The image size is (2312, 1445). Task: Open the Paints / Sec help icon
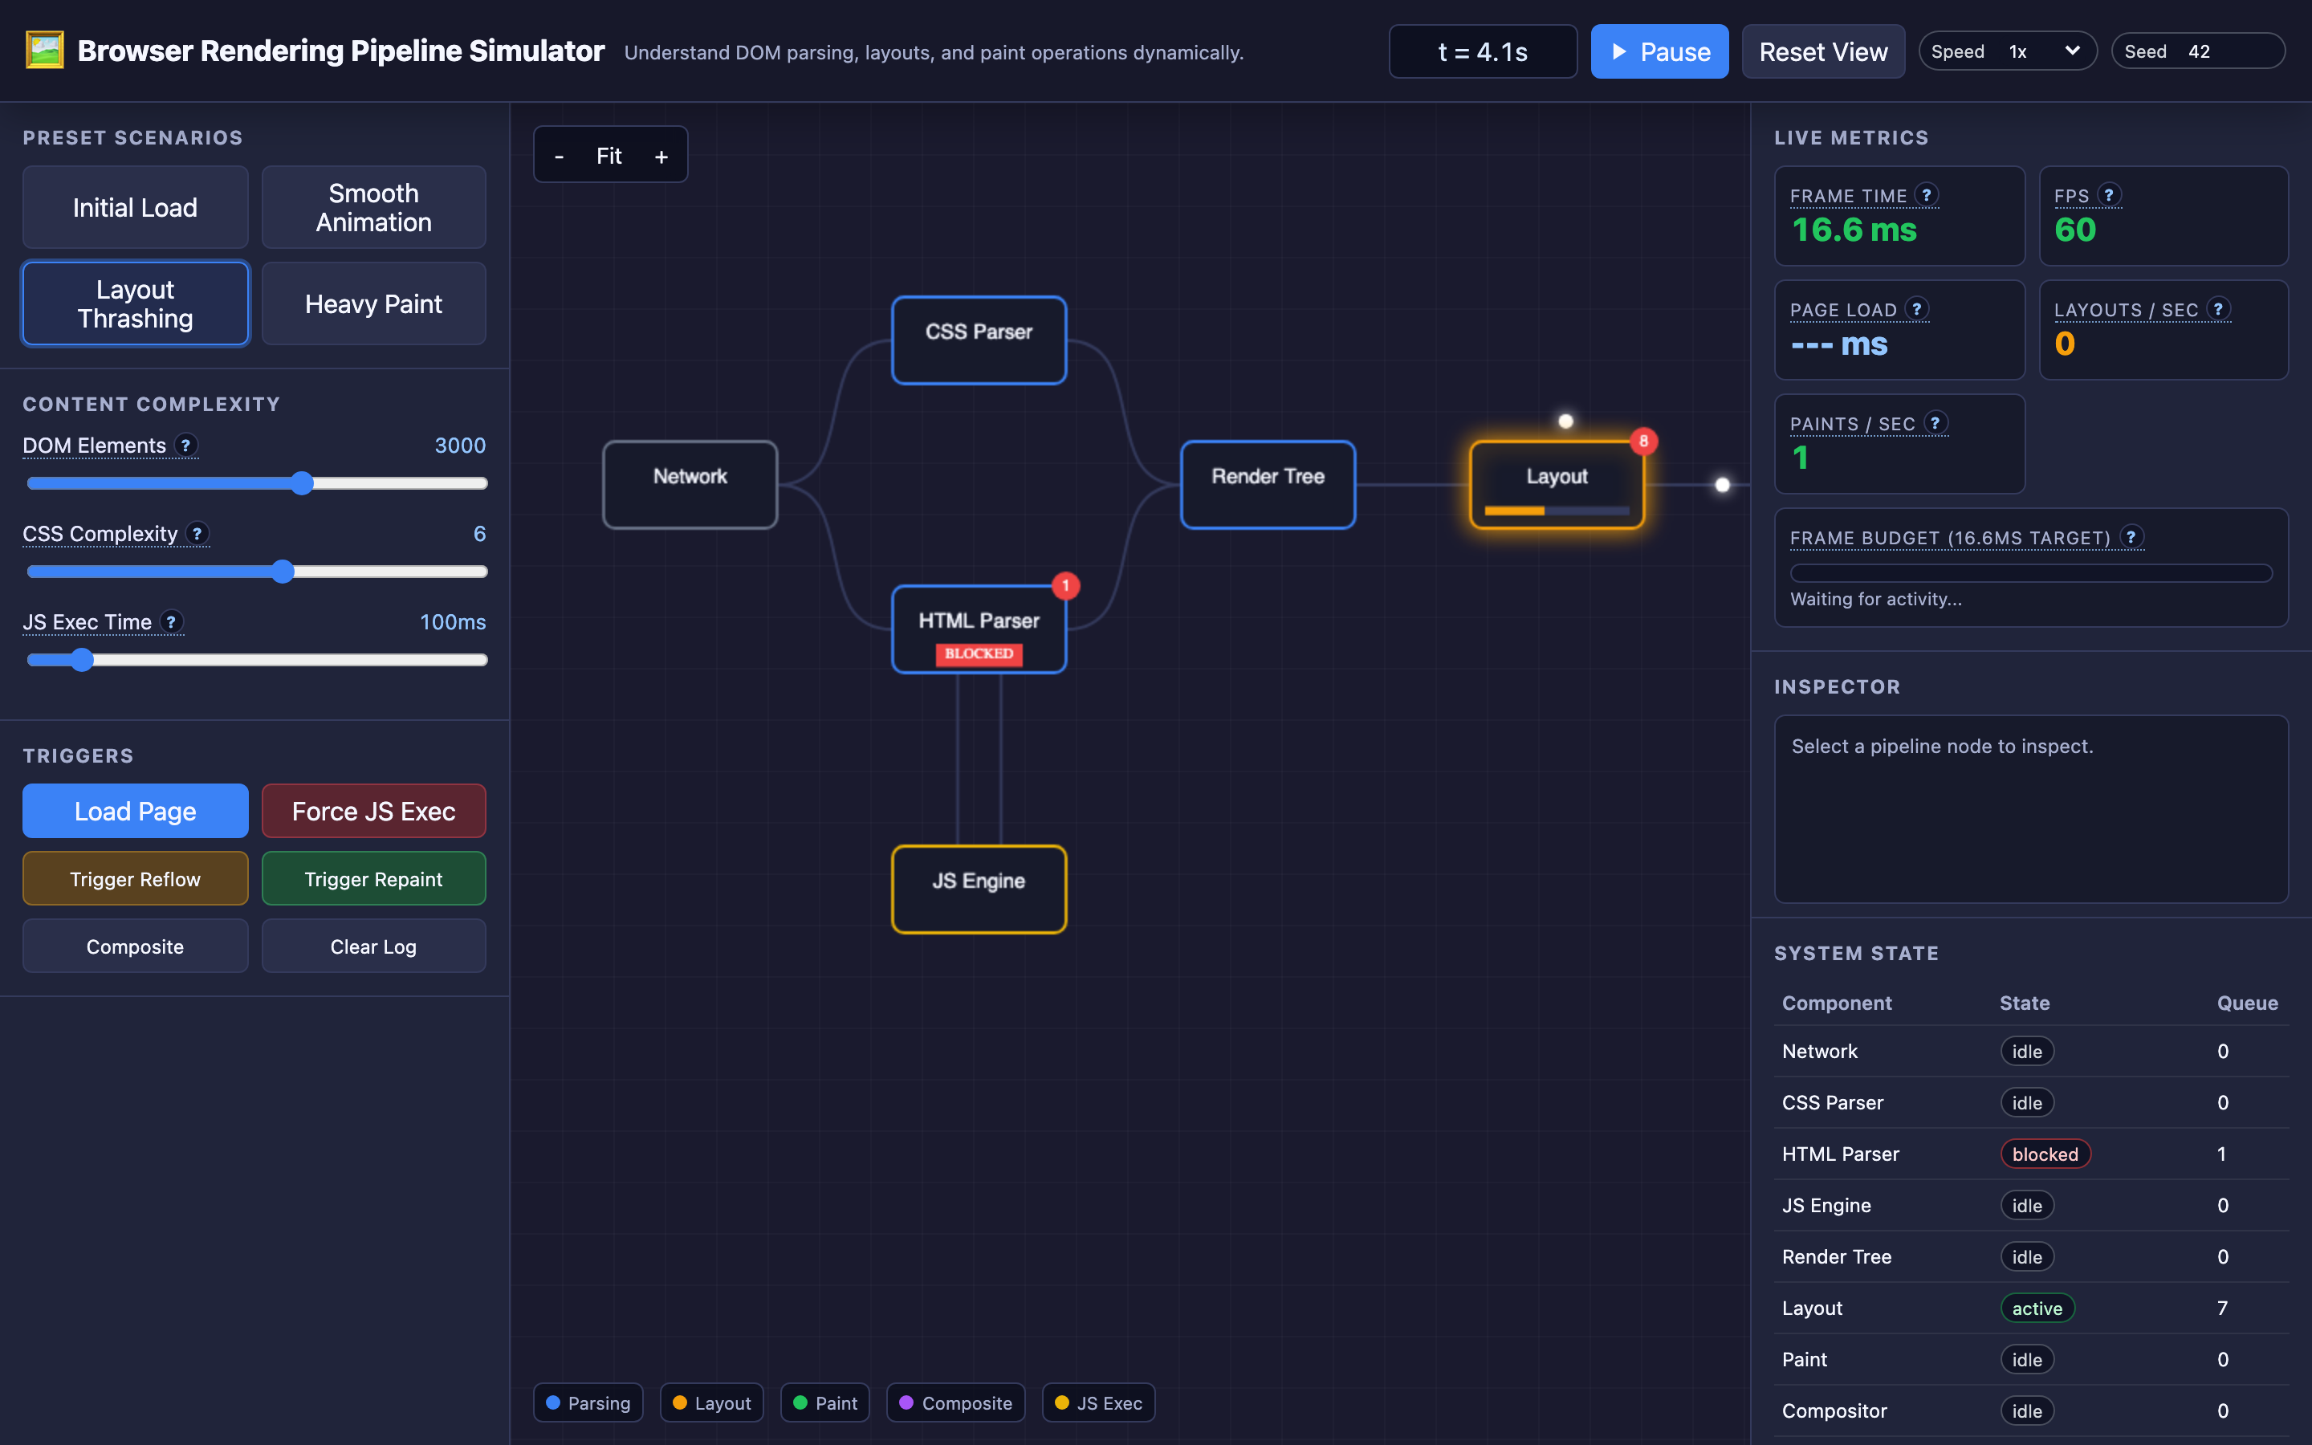[1935, 422]
